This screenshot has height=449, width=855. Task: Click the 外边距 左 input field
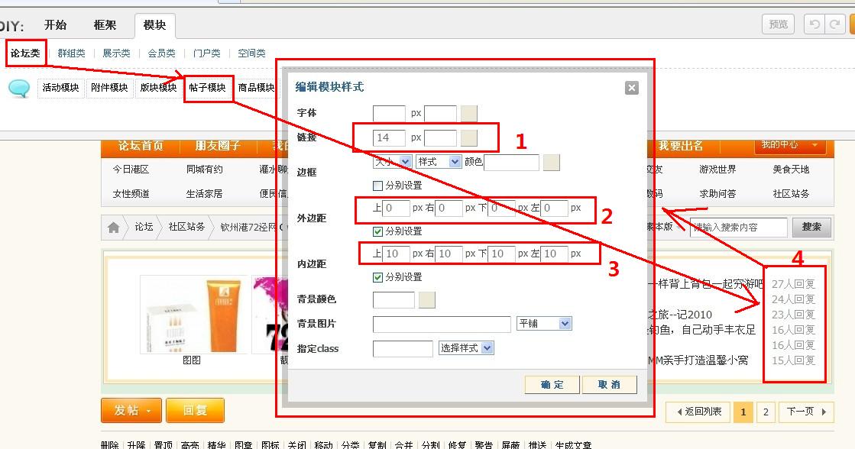coord(554,208)
